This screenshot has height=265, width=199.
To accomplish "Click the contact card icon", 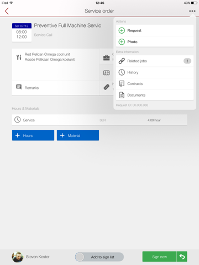I will pos(106,73).
